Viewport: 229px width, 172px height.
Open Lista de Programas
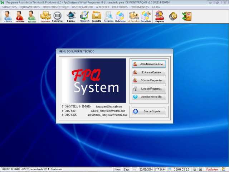point(149,89)
